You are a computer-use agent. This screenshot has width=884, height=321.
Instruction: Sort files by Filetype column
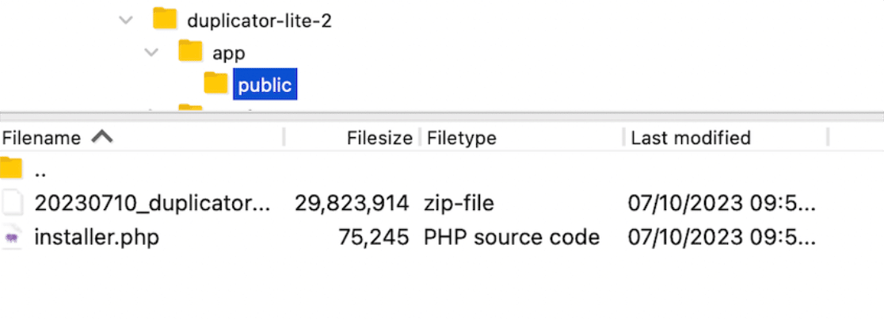point(462,138)
